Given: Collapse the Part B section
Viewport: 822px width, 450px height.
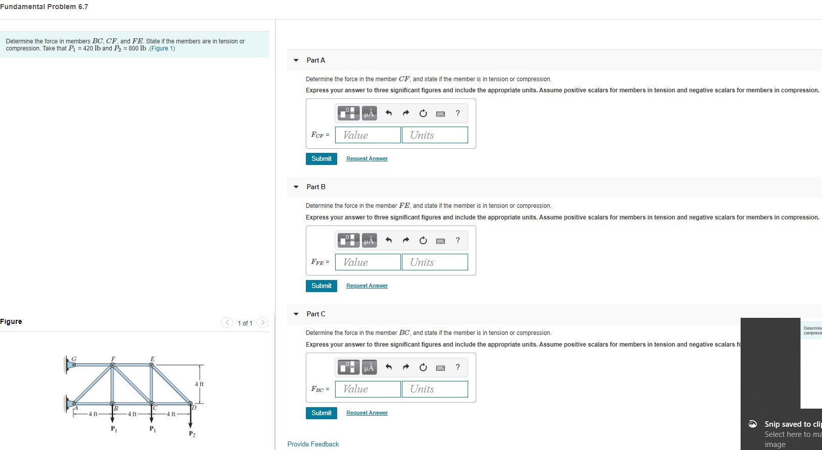Looking at the screenshot, I should pos(296,187).
